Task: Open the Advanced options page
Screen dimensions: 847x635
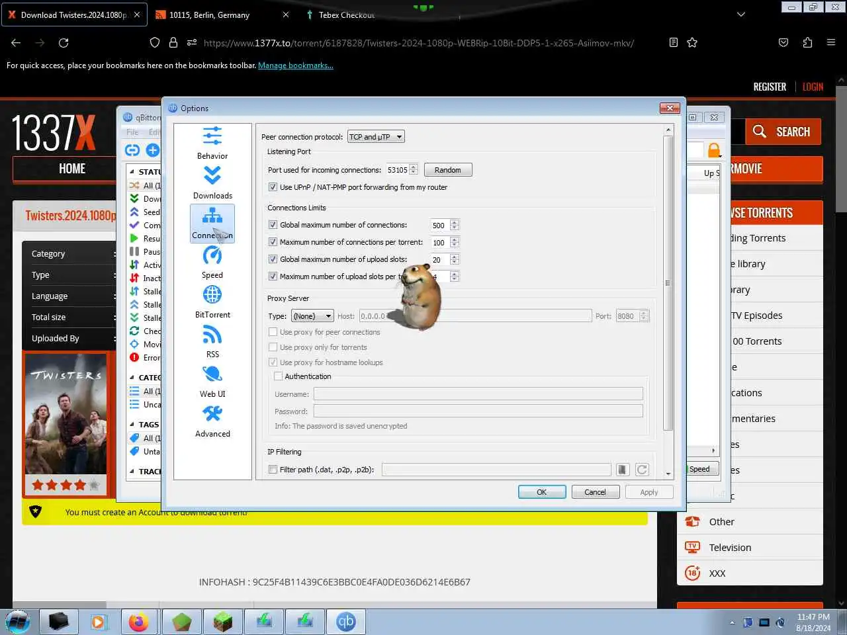Action: coord(212,421)
